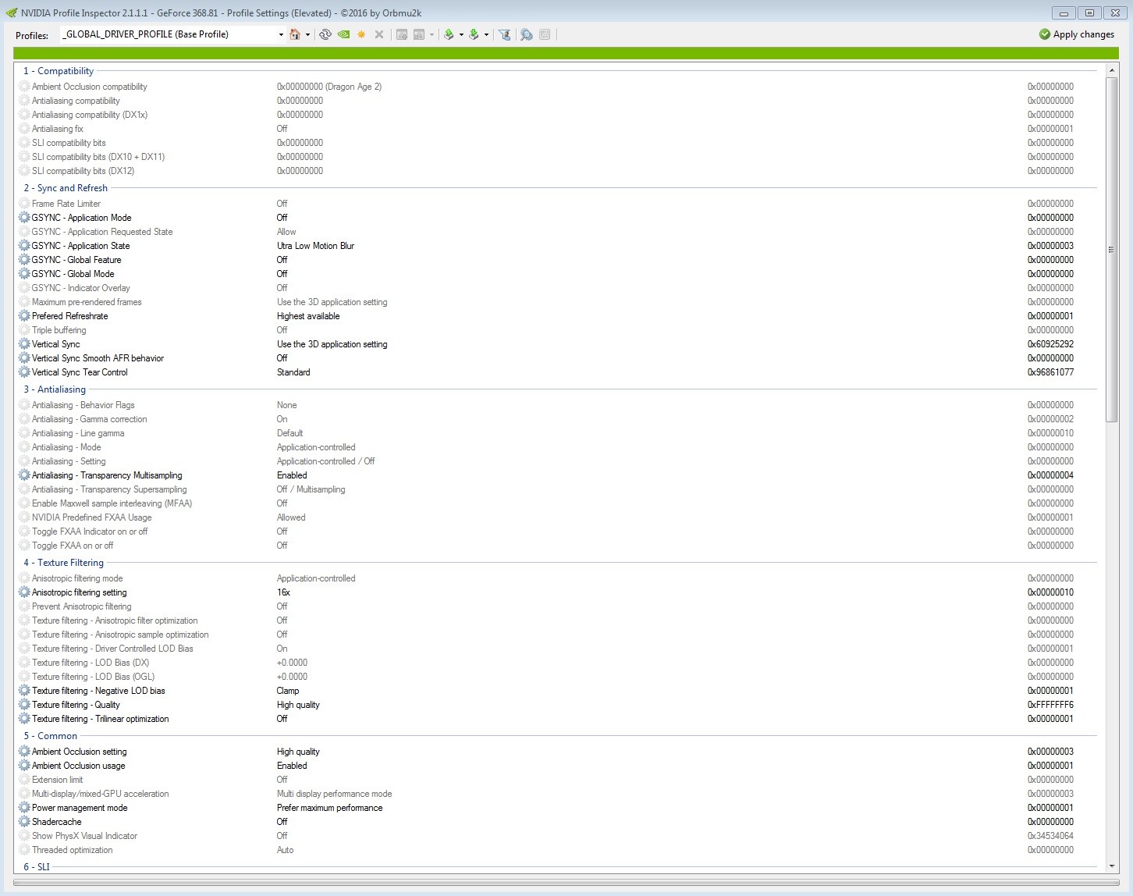Click the magnifier scan profiles icon
The height and width of the screenshot is (896, 1133).
click(x=527, y=34)
